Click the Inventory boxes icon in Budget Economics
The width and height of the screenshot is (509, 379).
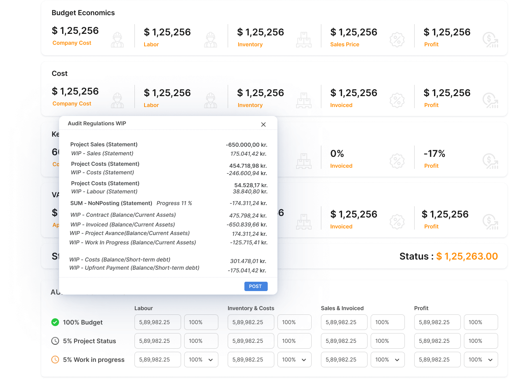click(x=303, y=40)
